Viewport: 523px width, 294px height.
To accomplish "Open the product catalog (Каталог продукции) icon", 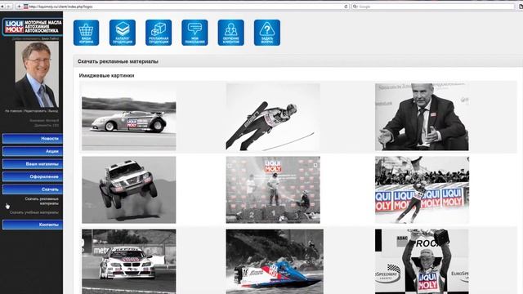I will pos(123,33).
